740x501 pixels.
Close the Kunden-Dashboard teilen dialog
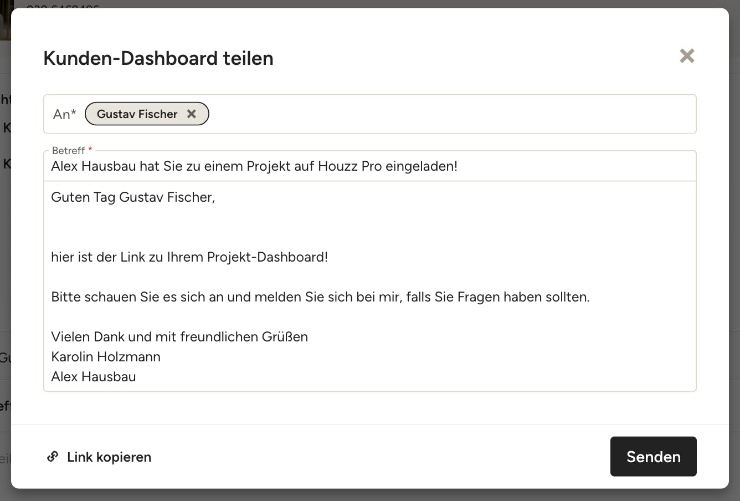[x=687, y=56]
